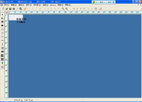Viewport: 142px width, 102px height.
Task: Select the PDF417 barcode tool
Action: [x=2, y=52]
